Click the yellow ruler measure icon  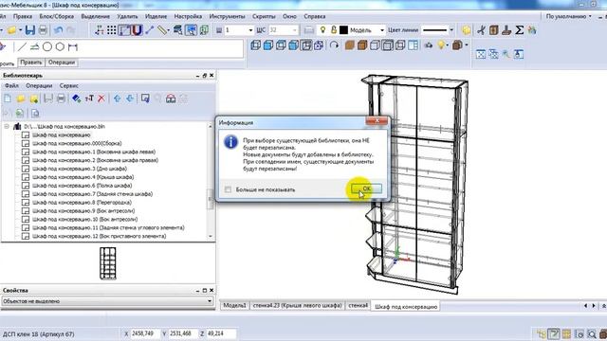[x=162, y=30]
